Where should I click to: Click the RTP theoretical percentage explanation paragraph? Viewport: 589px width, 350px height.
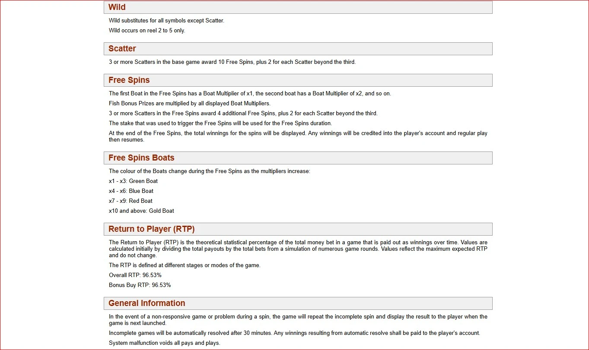point(298,249)
